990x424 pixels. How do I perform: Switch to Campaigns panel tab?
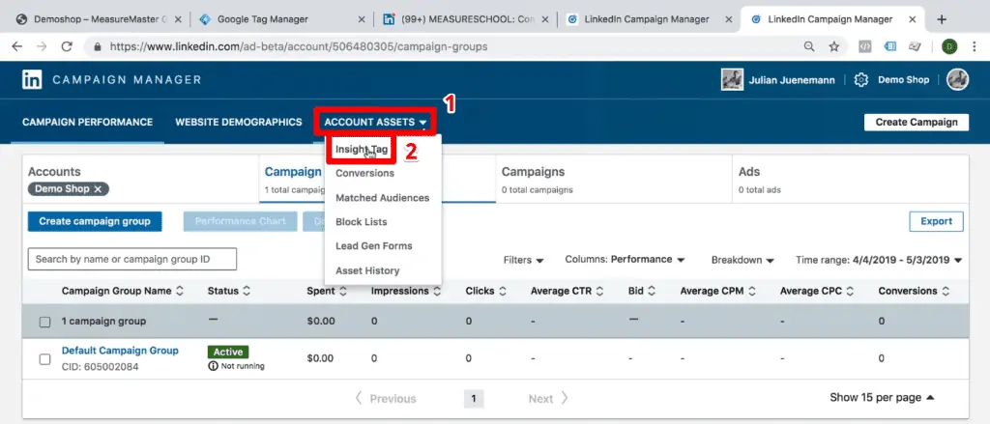[x=614, y=180]
